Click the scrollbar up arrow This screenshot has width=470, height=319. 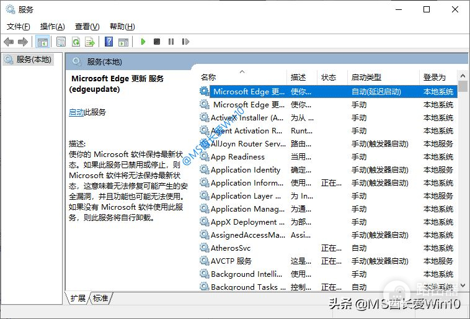[463, 76]
